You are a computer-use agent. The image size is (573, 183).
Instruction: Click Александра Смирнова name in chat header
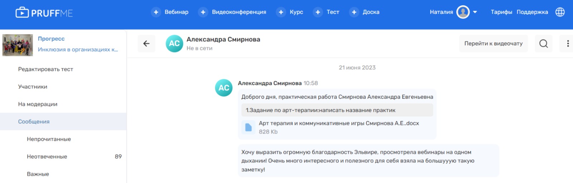click(223, 39)
